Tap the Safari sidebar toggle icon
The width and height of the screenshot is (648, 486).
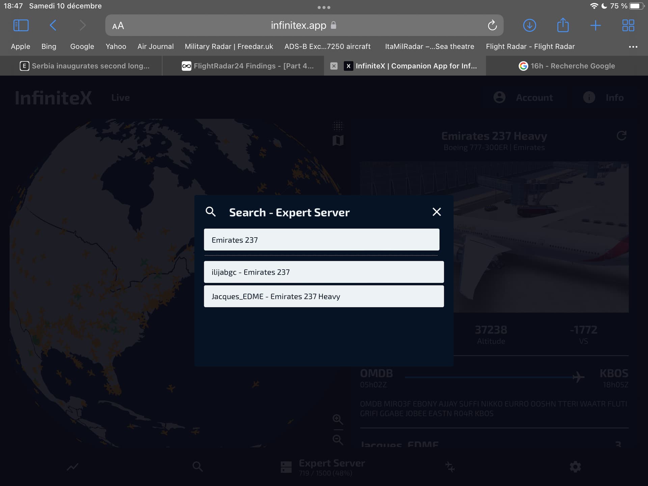pyautogui.click(x=21, y=25)
